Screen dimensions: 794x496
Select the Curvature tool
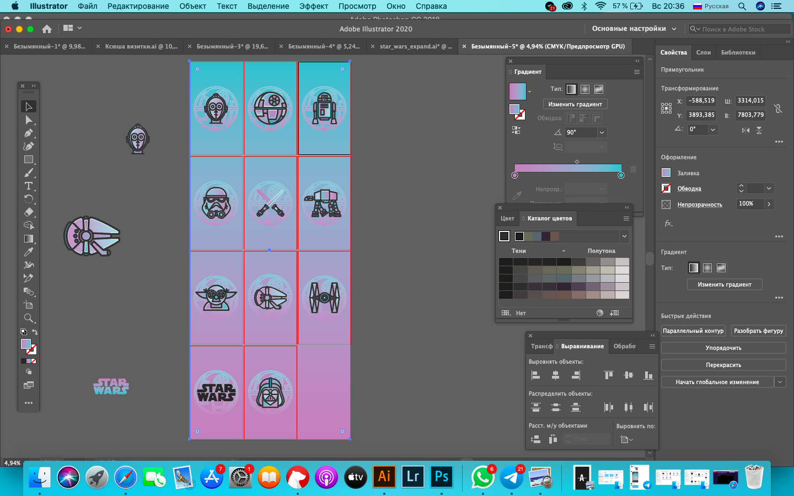coord(29,146)
